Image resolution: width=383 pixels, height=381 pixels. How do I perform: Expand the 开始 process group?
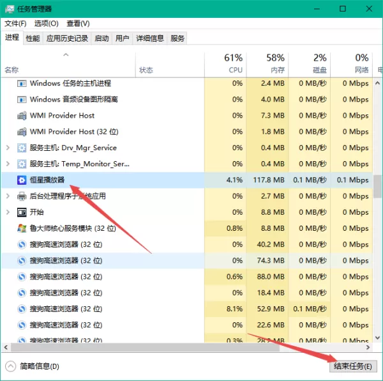coord(8,212)
